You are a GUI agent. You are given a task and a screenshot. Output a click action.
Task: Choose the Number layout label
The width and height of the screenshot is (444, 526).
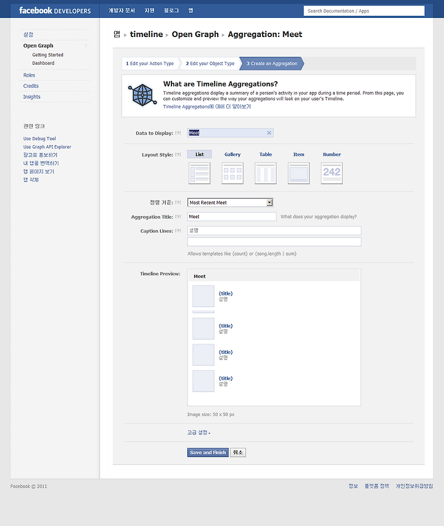pos(332,154)
